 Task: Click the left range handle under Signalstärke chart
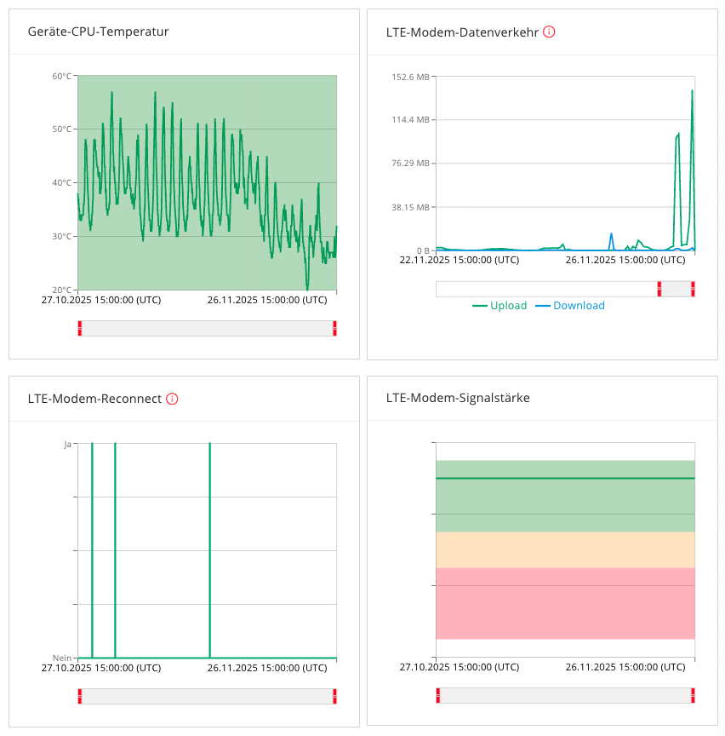point(438,695)
